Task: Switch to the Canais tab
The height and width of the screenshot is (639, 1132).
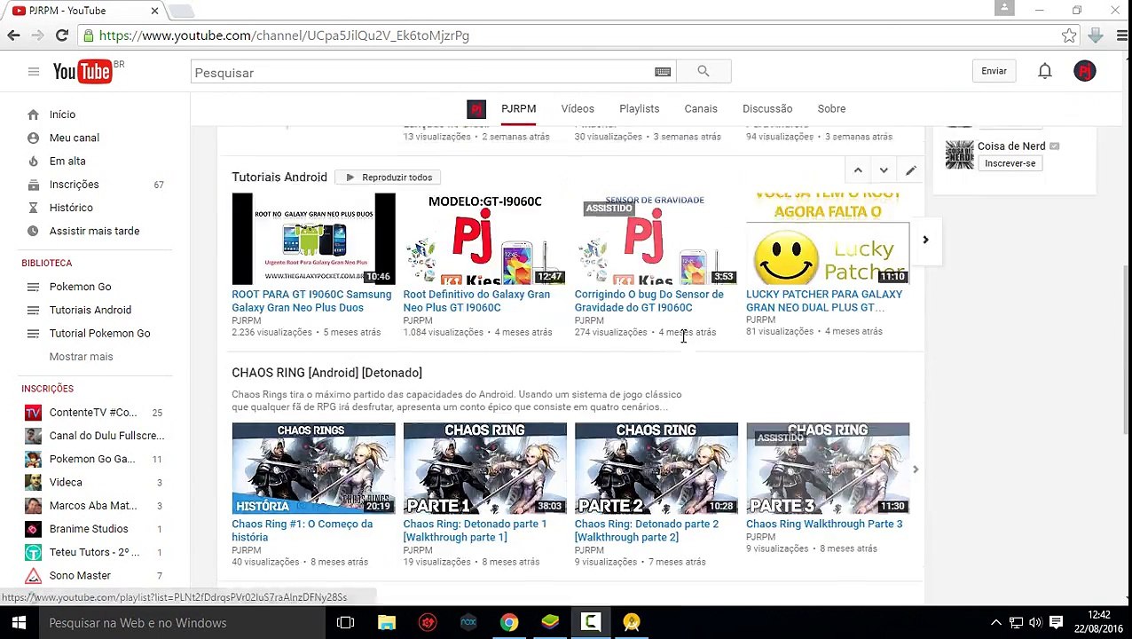Action: click(701, 108)
